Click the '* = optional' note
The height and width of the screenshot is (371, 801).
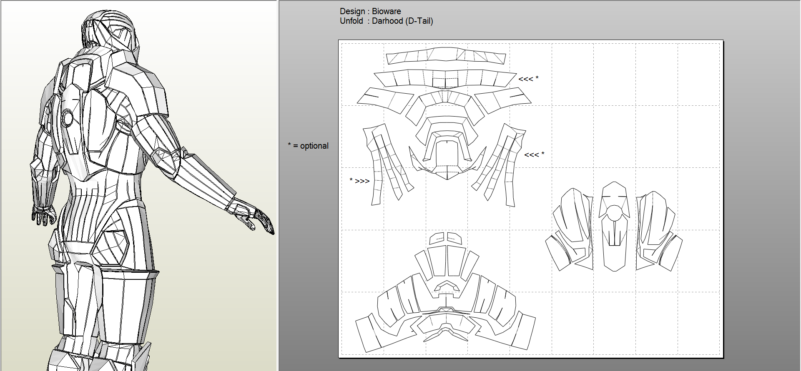(x=308, y=146)
